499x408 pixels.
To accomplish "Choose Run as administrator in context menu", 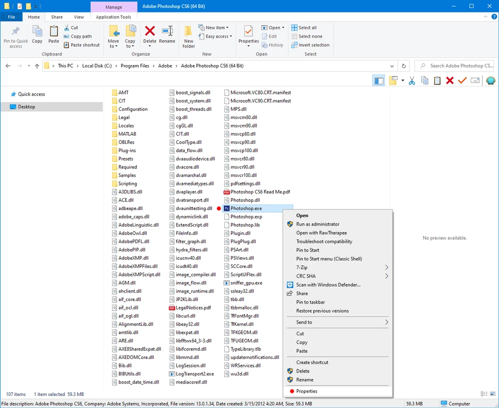I will coord(338,224).
